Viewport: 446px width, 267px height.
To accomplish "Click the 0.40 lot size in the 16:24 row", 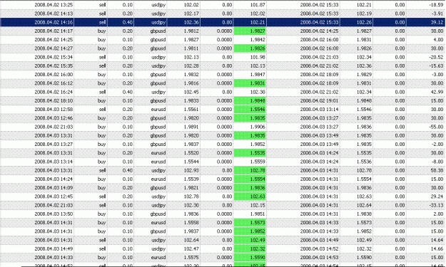I will (128, 92).
